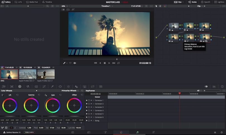Open the Power Window palette
The height and width of the screenshot is (135, 226).
[60, 86]
